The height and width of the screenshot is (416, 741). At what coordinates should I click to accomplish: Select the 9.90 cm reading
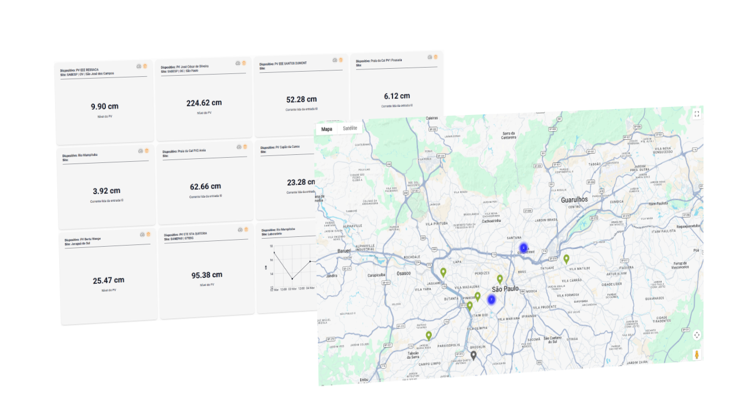(105, 107)
